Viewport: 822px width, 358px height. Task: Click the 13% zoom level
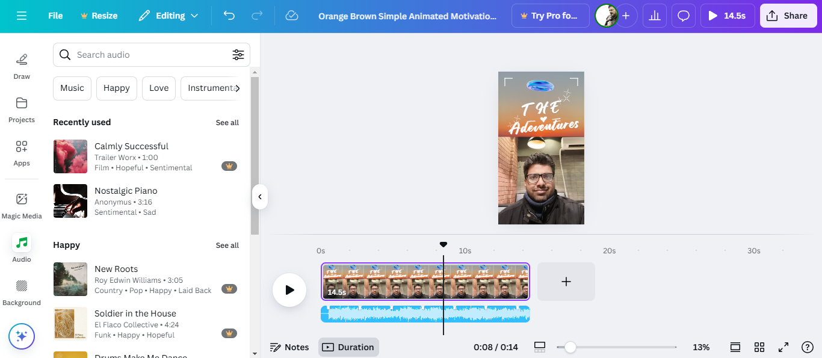tap(701, 347)
